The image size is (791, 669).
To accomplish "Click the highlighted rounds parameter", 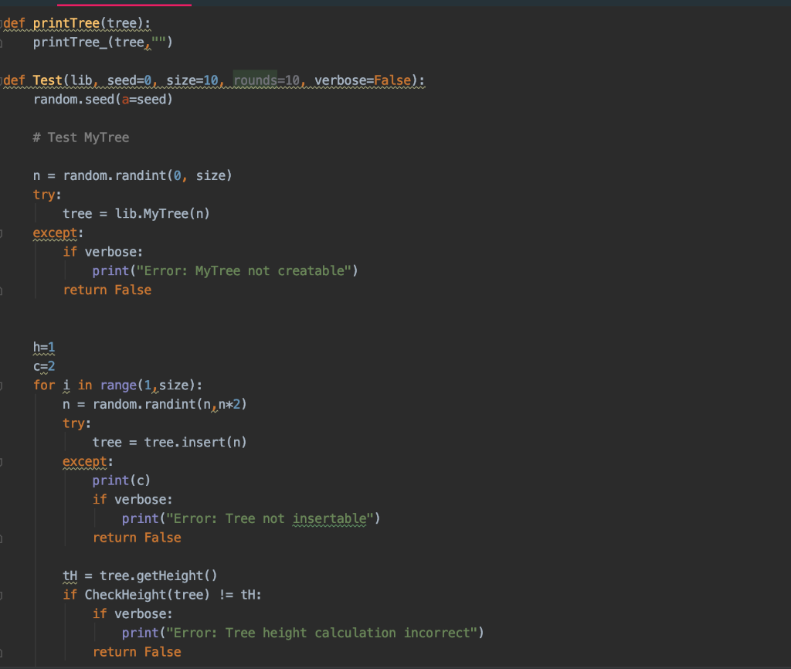I will tap(253, 80).
